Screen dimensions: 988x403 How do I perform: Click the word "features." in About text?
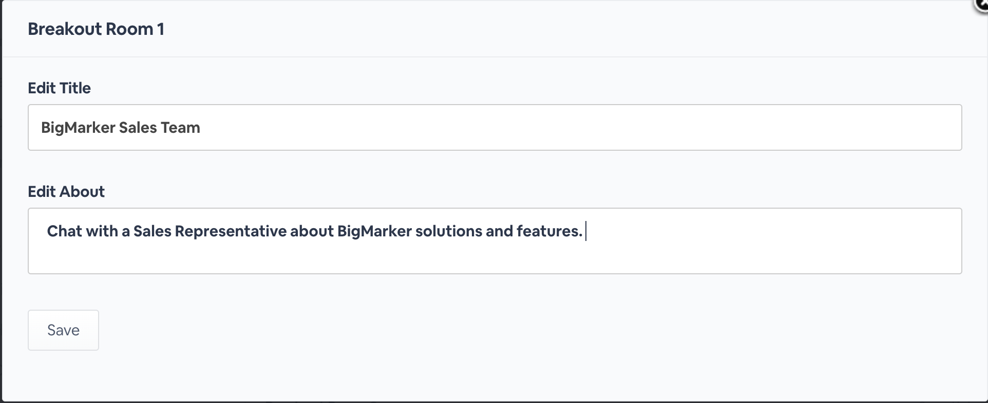pyautogui.click(x=549, y=231)
